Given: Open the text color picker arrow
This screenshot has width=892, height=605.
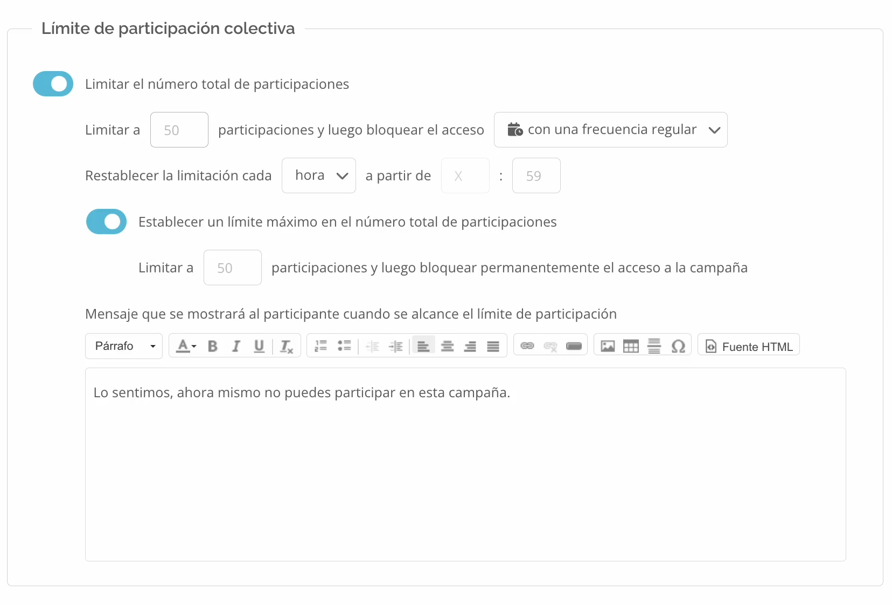Looking at the screenshot, I should click(194, 346).
